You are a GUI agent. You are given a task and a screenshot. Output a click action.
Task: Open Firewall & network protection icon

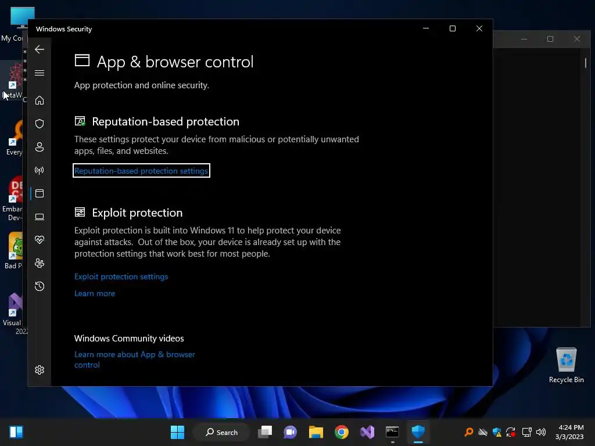pyautogui.click(x=40, y=170)
